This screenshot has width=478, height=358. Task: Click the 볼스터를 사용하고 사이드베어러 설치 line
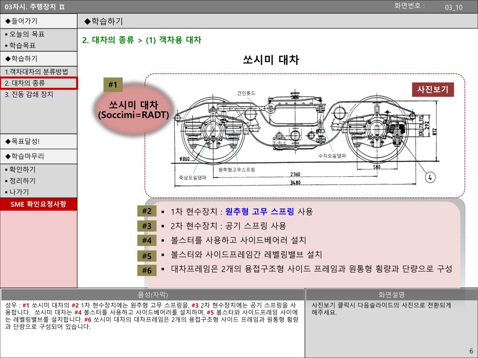point(239,240)
